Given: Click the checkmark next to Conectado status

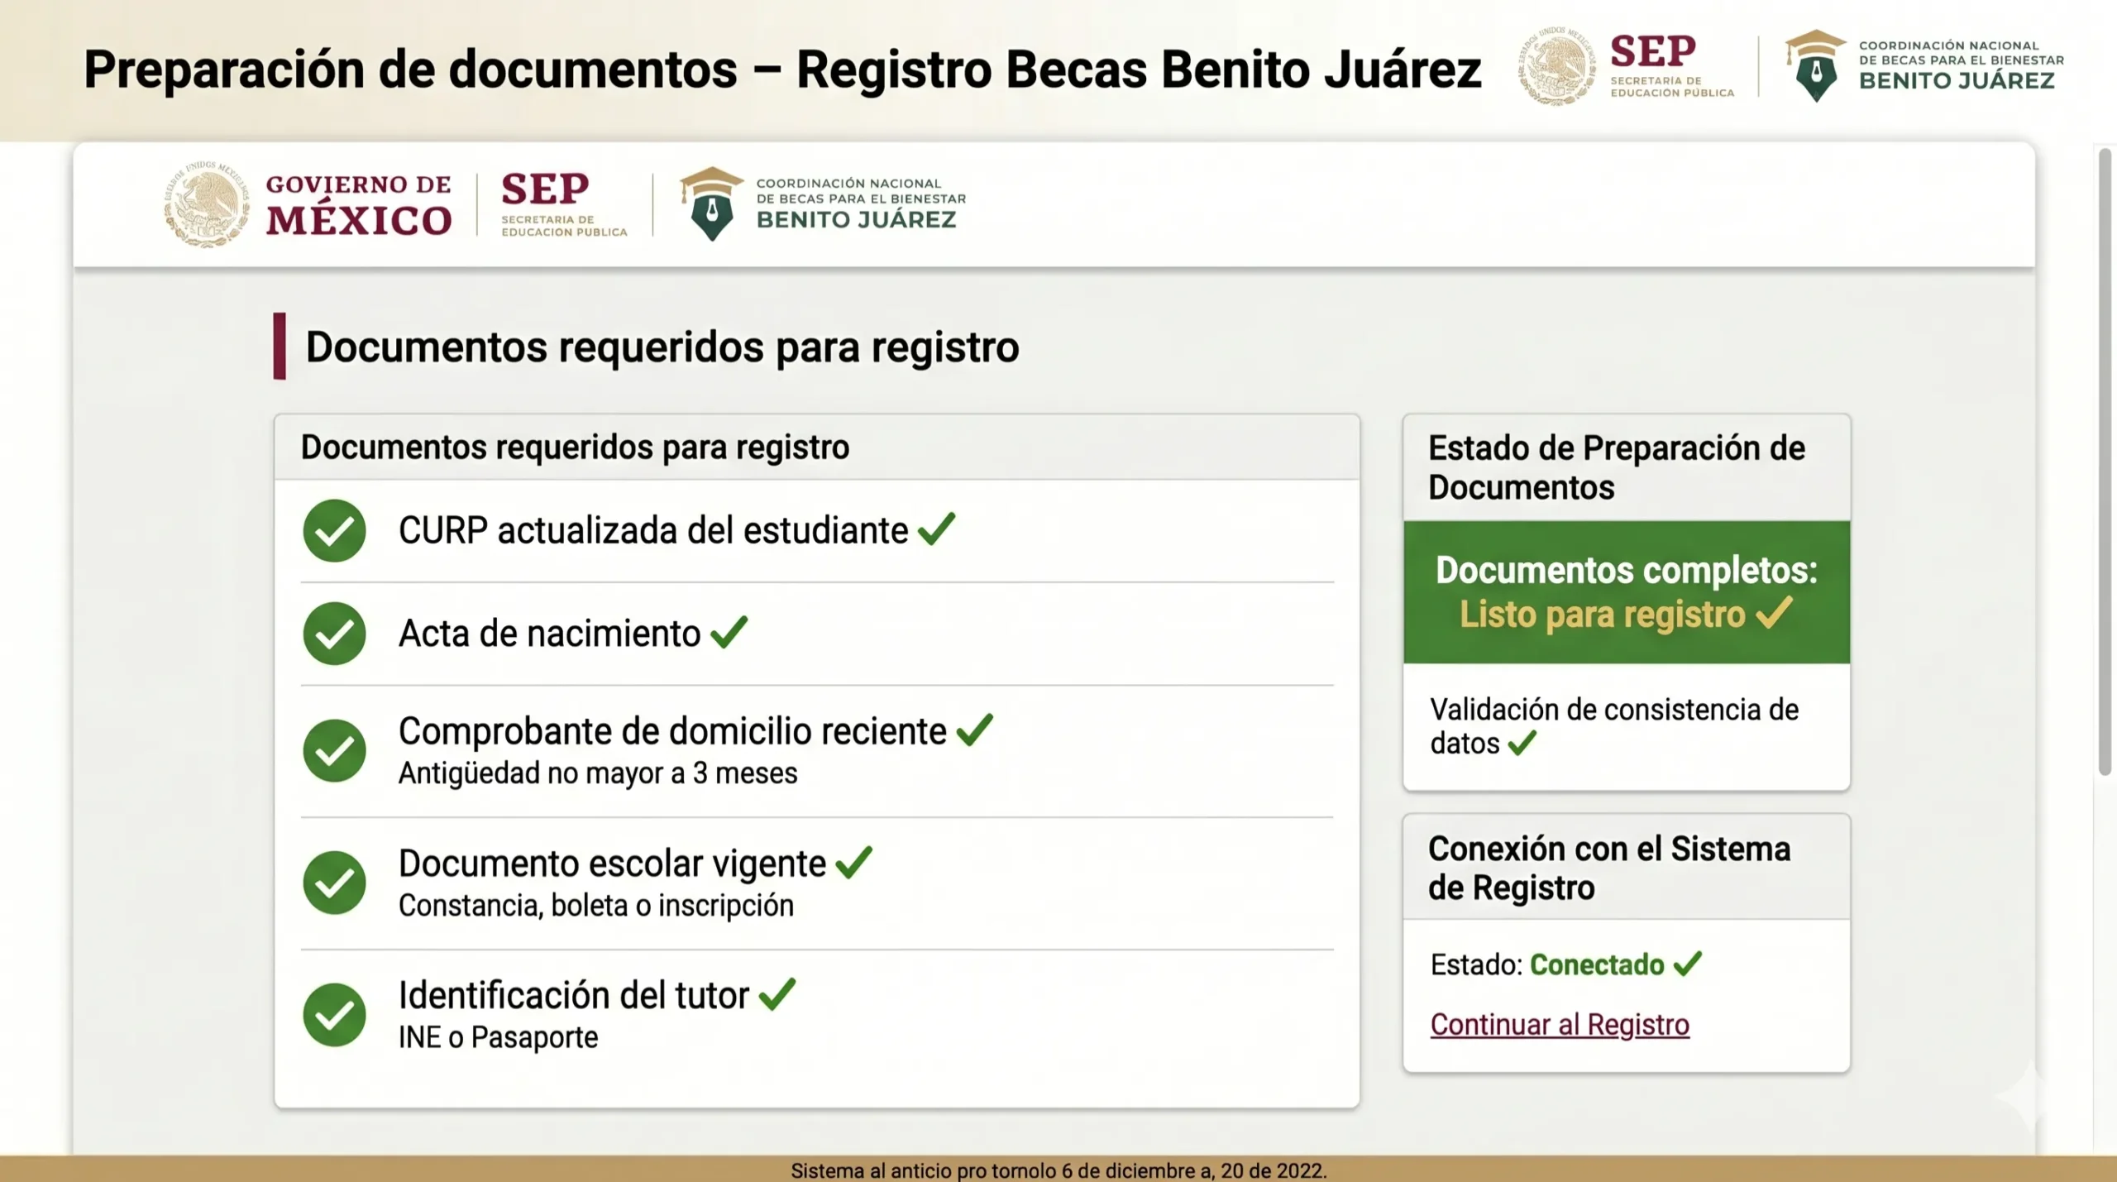Looking at the screenshot, I should (x=1687, y=964).
